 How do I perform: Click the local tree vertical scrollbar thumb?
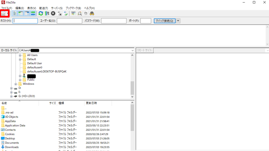(x=132, y=88)
